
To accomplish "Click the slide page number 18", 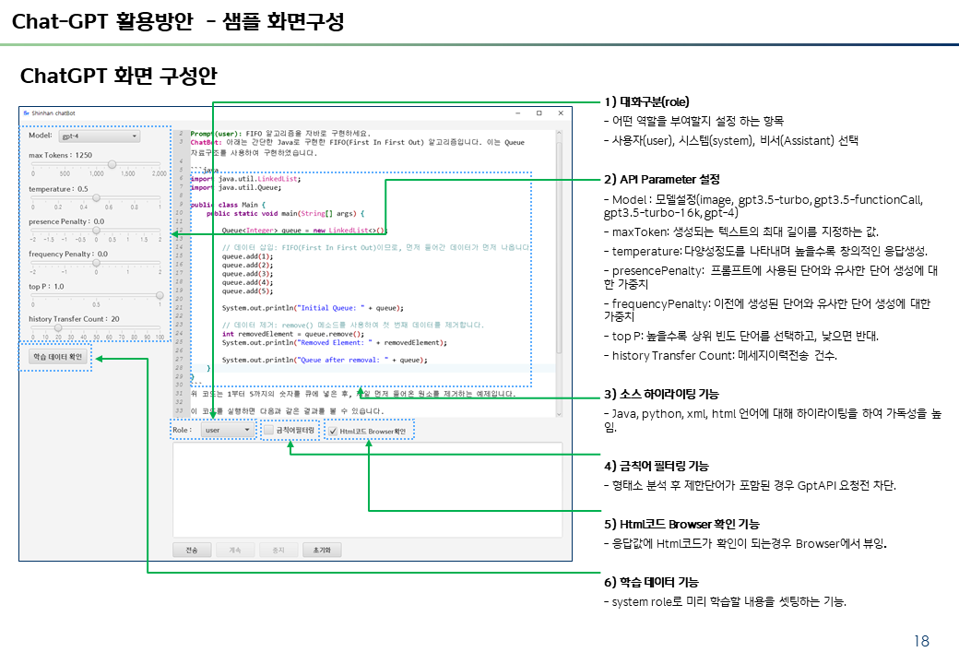I will pos(921,641).
